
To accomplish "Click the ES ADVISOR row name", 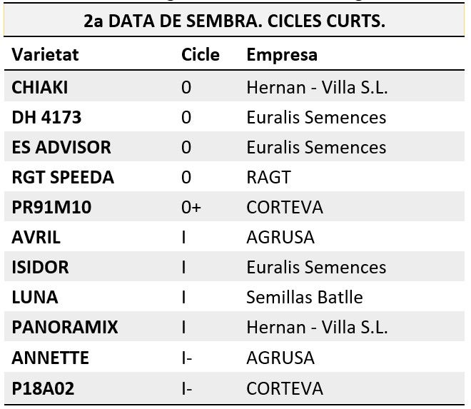I will (x=61, y=147).
